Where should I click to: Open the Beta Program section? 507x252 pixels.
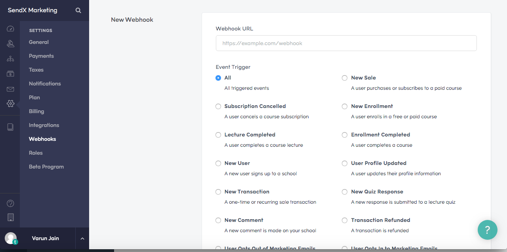coord(46,167)
